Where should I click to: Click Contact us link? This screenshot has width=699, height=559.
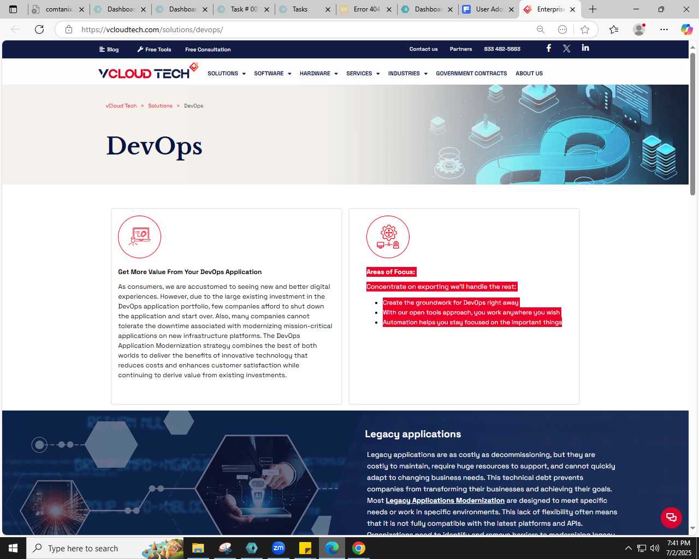click(x=423, y=49)
